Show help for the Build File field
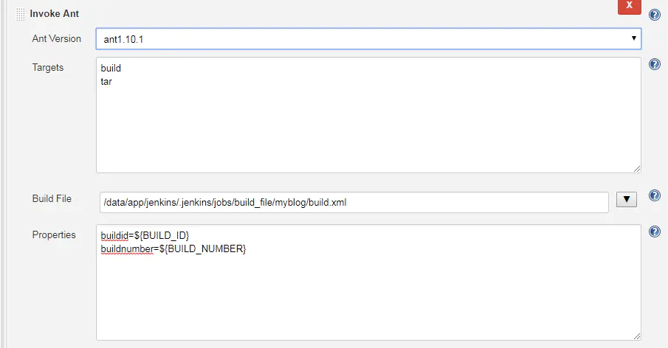 pos(655,195)
